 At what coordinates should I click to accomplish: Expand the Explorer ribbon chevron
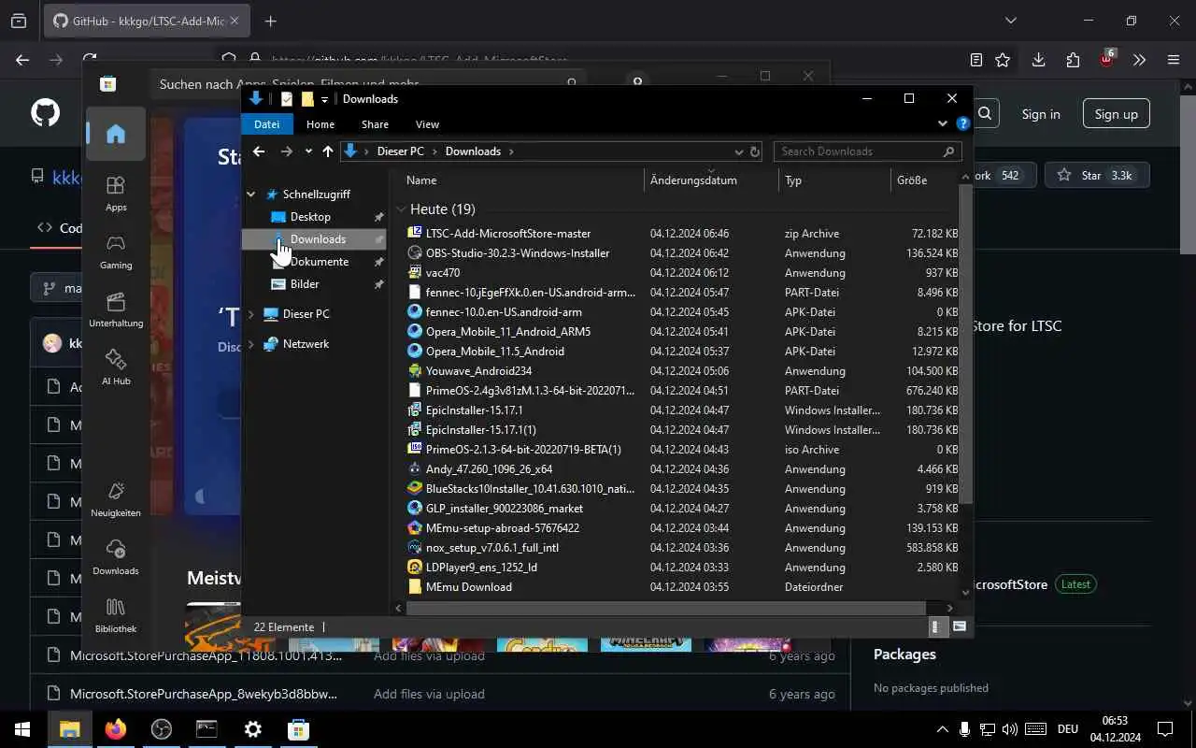[942, 123]
